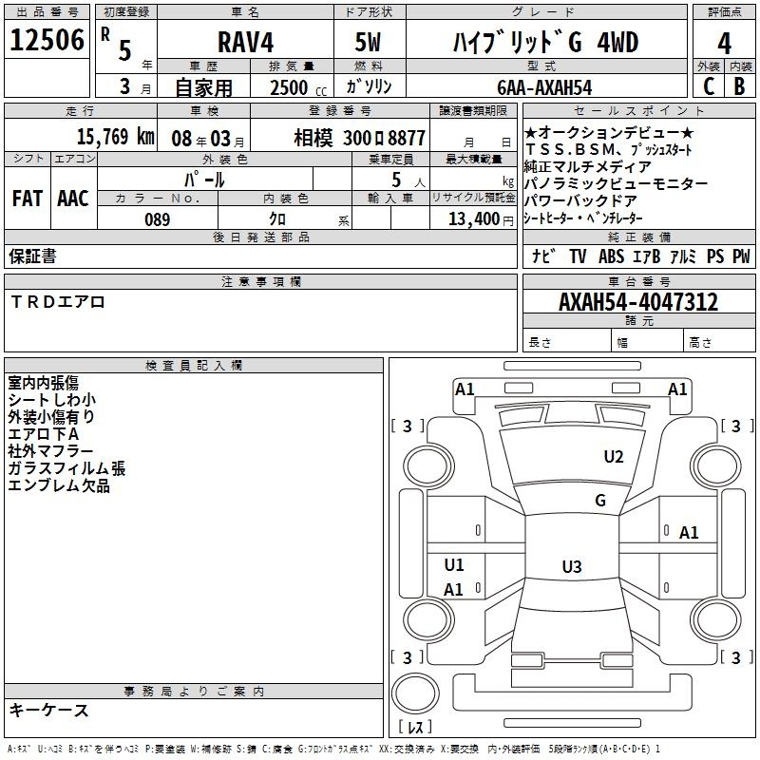Select the chassis number AXAH54-4047312
Screen dimensions: 760x760
[x=638, y=303]
